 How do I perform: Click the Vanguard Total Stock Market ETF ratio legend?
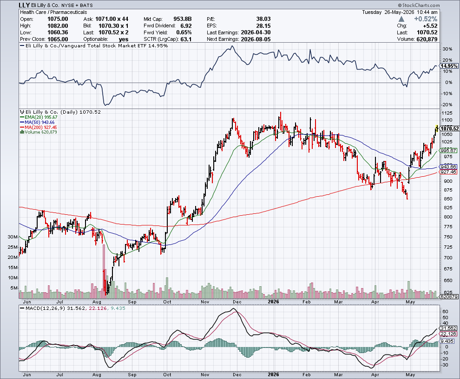(94, 45)
